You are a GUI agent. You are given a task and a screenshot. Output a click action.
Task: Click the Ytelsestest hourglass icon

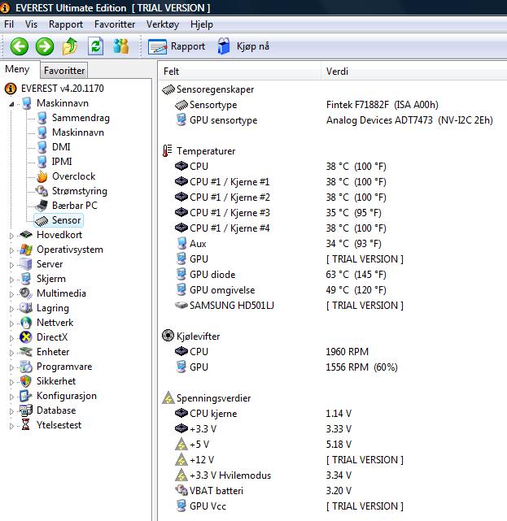click(26, 424)
